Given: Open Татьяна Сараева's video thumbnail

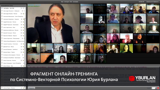Looking at the screenshot, I should coord(60,58).
